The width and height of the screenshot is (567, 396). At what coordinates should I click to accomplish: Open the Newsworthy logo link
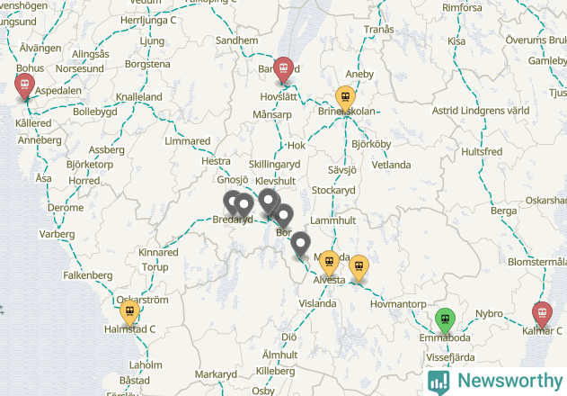click(495, 382)
